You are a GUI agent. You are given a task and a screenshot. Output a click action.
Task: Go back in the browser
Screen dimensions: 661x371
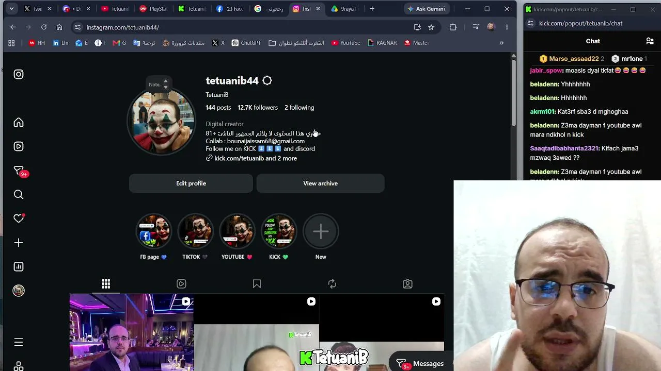coord(13,27)
